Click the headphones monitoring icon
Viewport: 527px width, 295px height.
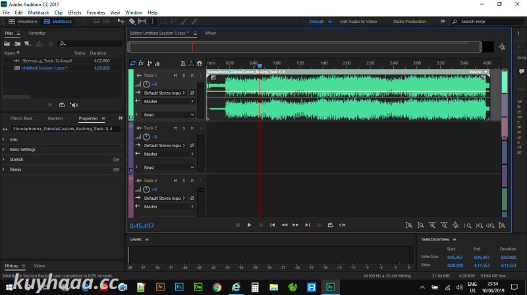tap(200, 63)
